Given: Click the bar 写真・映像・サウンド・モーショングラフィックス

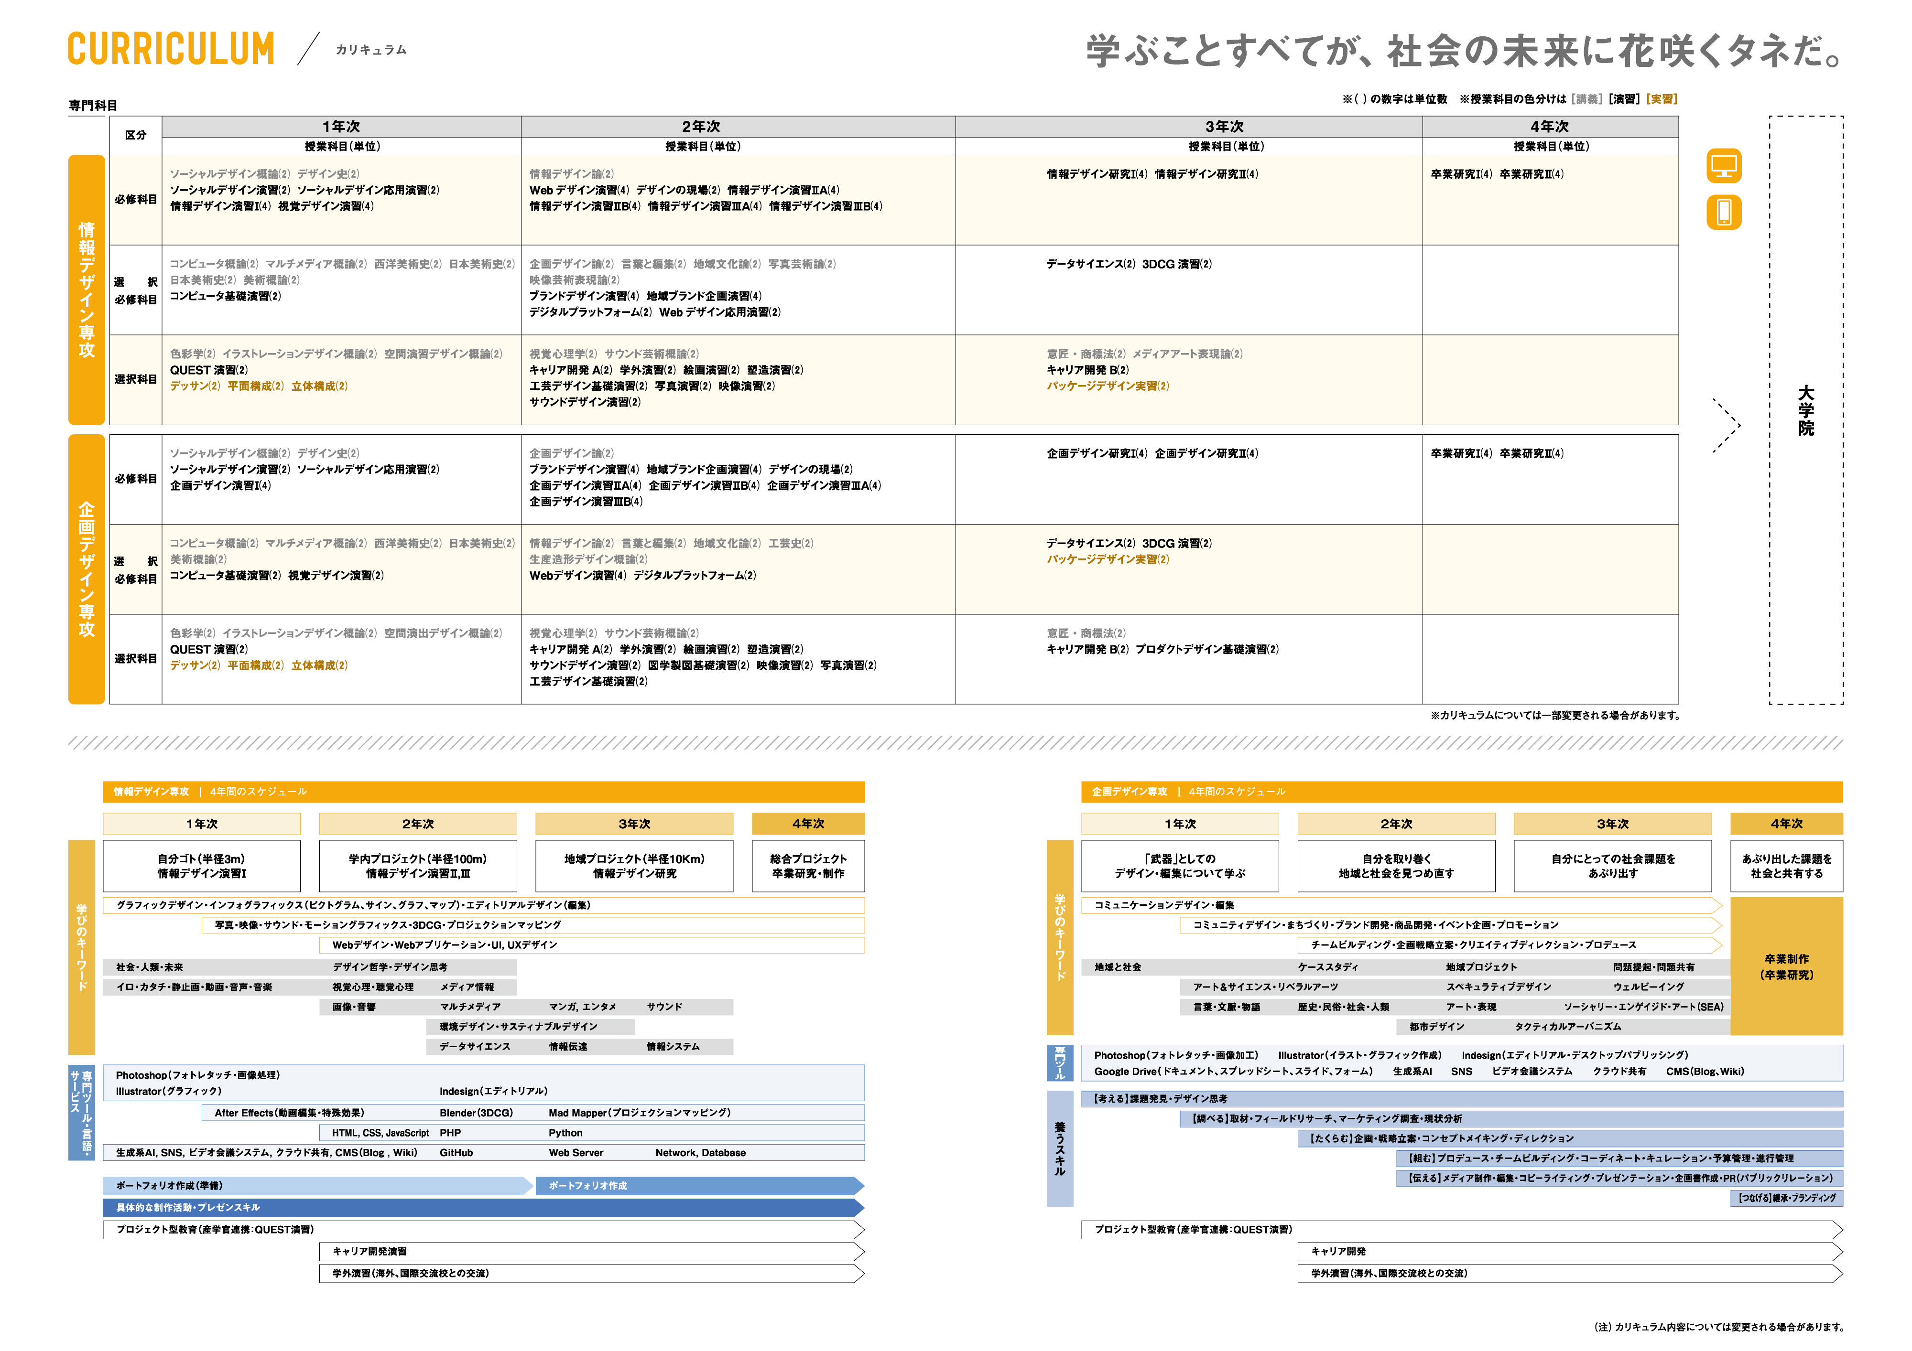Looking at the screenshot, I should pos(533,926).
